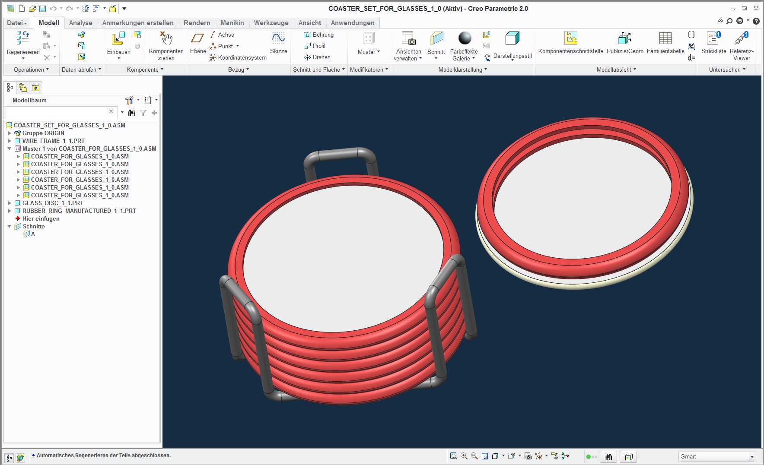Screen dimensions: 764x465
Task: Switch to the folder browser panel tab
Action: coord(22,88)
